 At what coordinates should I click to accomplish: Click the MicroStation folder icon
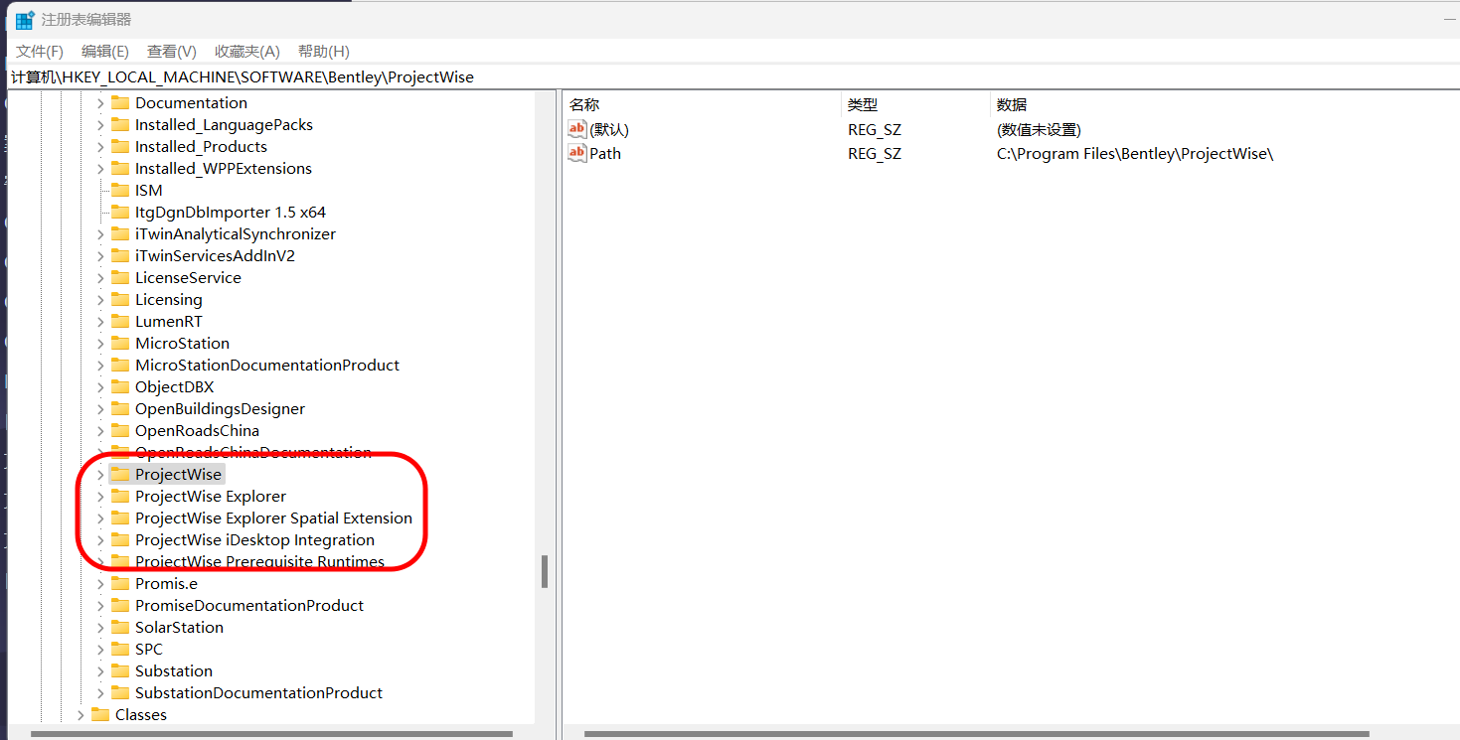click(x=120, y=343)
